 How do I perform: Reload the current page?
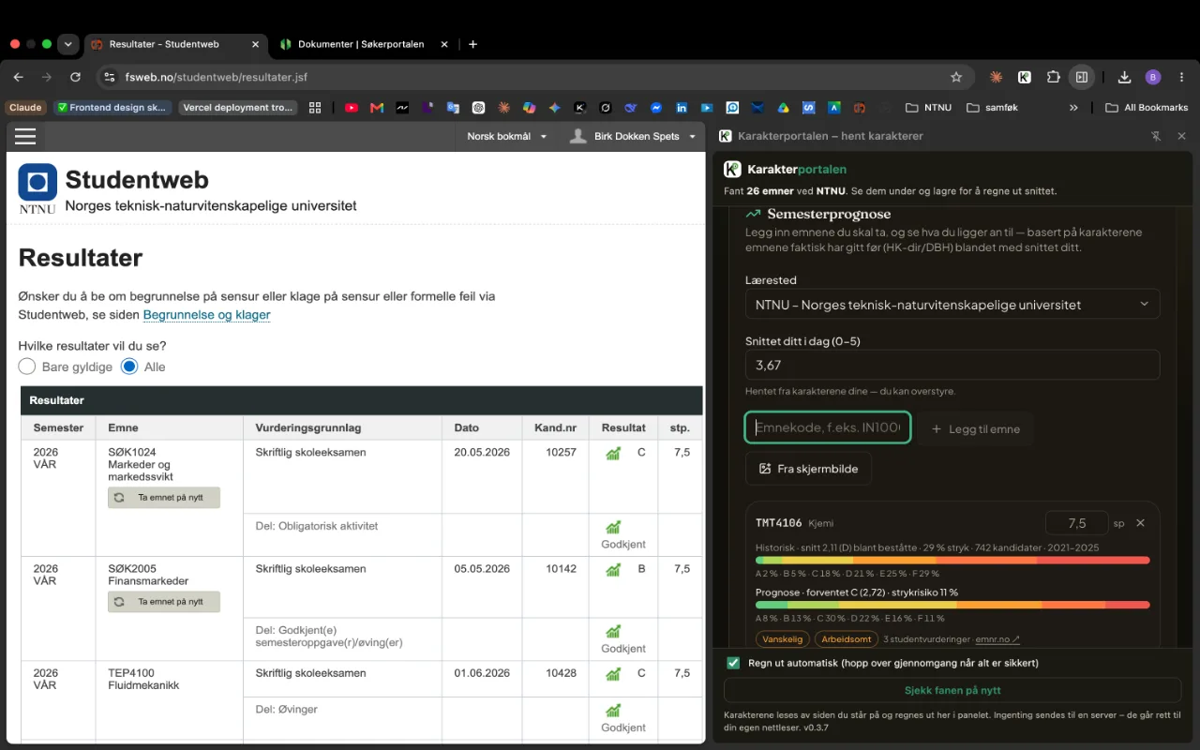click(x=76, y=77)
